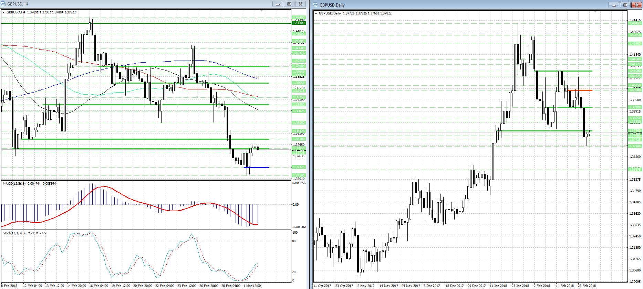This screenshot has width=643, height=289.
Task: Click the 1.36560 price value on Daily axis
Action: 635,157
